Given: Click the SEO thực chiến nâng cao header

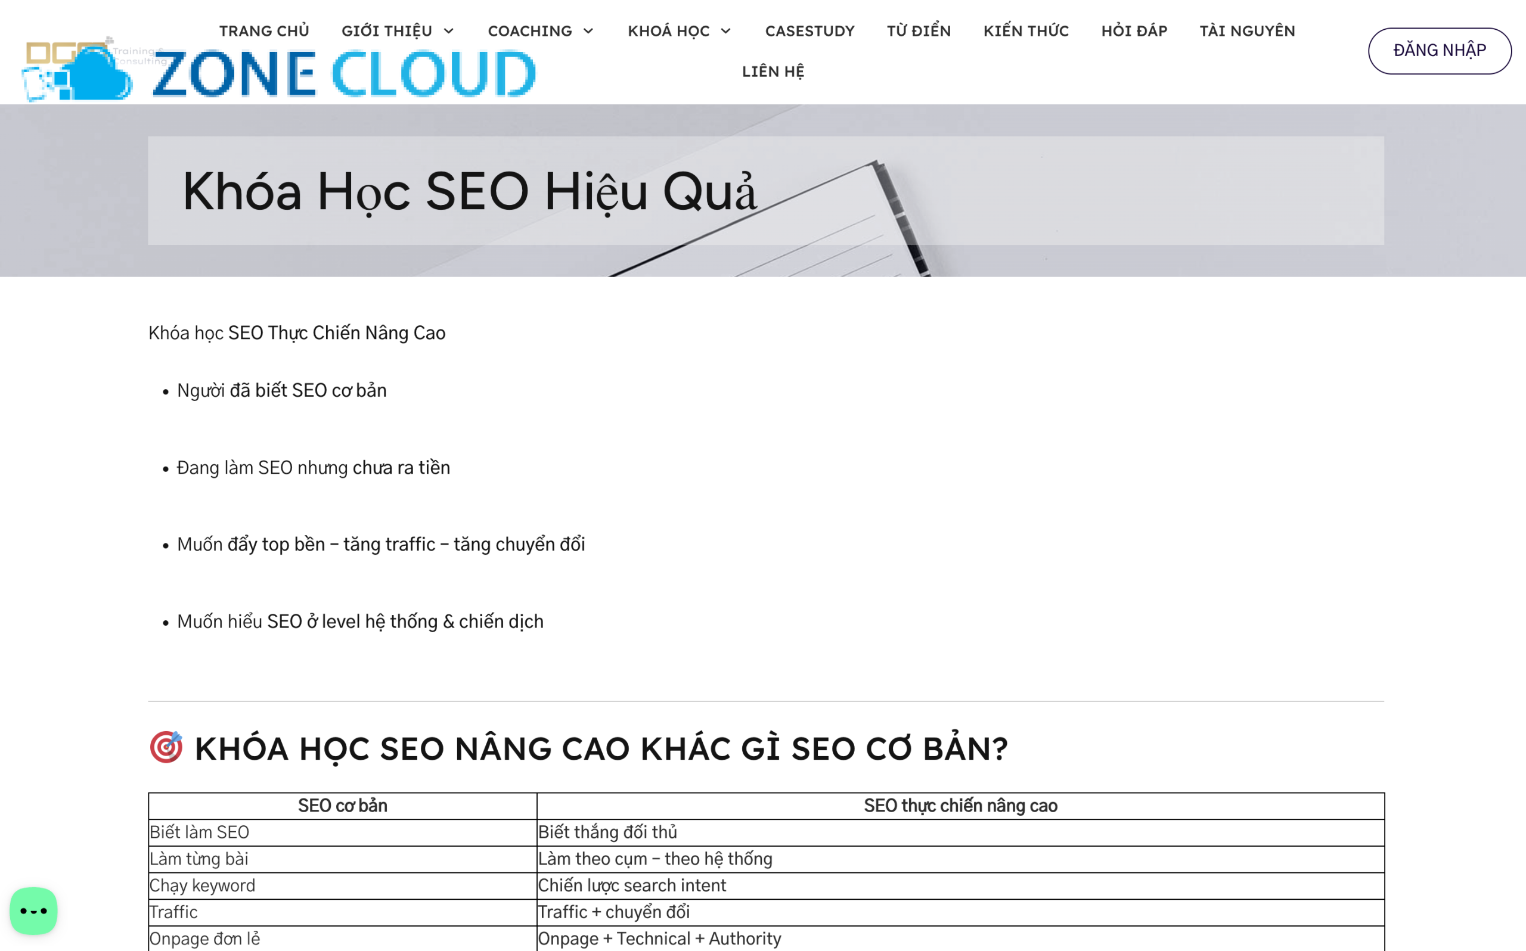Looking at the screenshot, I should click(x=960, y=806).
